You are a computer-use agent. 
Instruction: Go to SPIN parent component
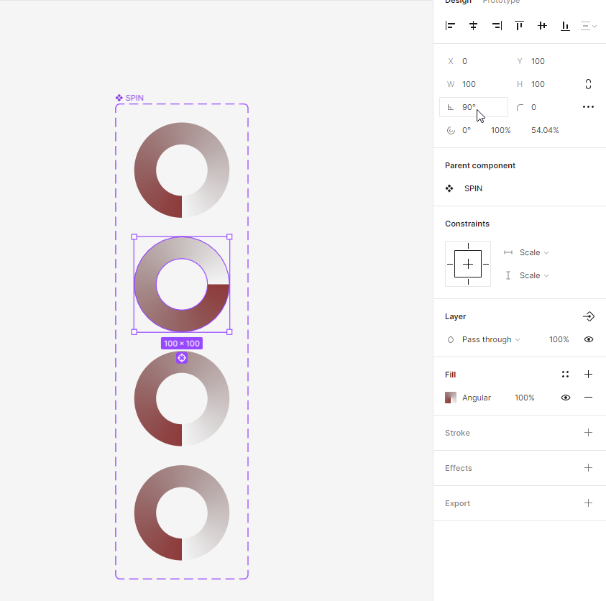[473, 188]
